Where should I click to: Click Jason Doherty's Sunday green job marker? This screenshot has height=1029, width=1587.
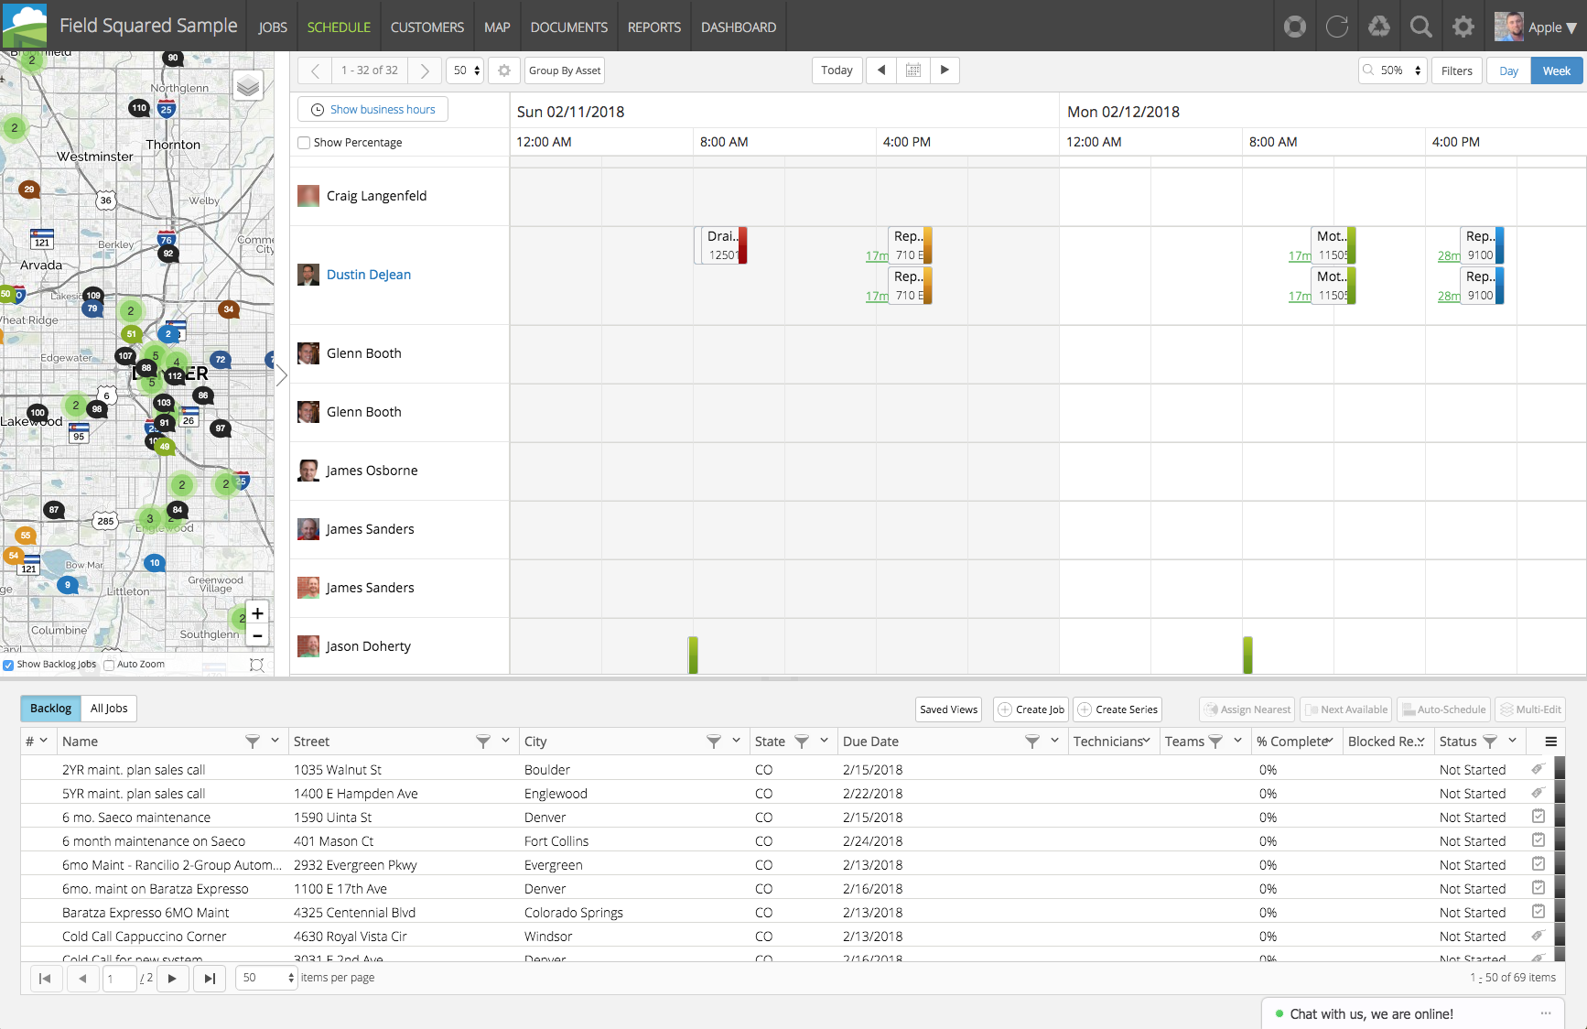693,655
